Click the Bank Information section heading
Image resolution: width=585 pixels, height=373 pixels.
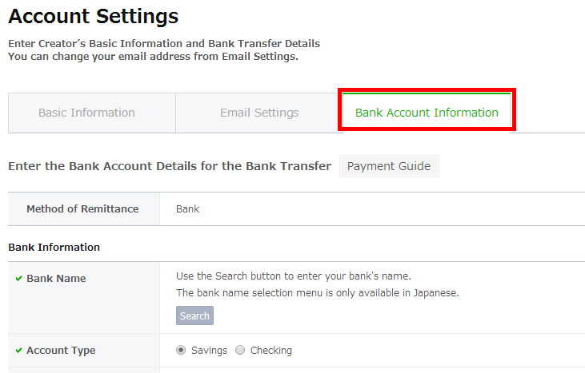[54, 247]
